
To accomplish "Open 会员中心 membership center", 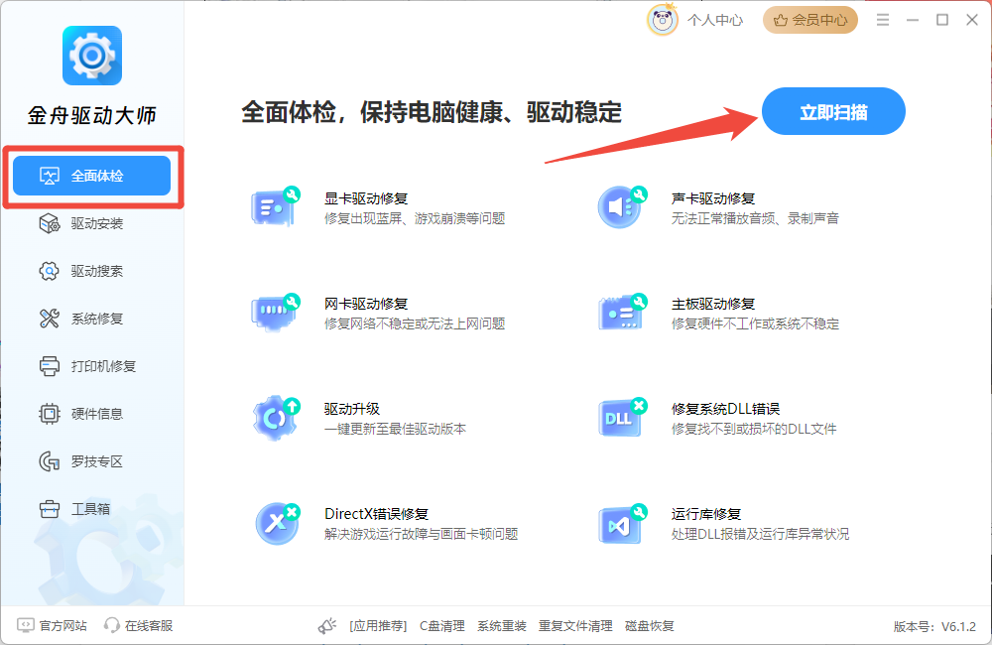I will [810, 20].
